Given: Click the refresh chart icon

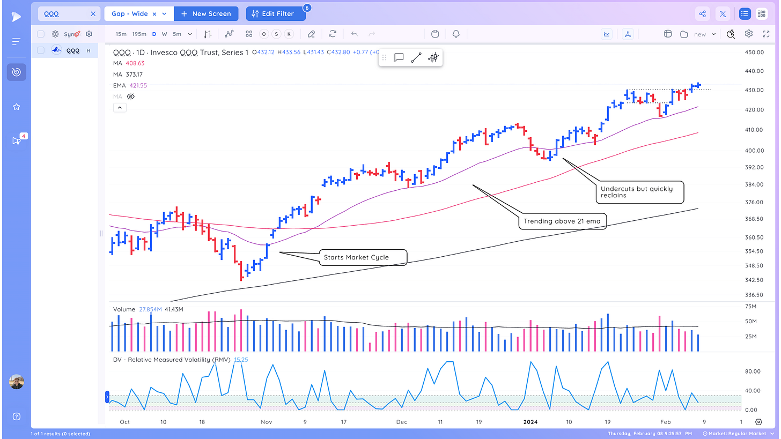Looking at the screenshot, I should click(x=333, y=34).
